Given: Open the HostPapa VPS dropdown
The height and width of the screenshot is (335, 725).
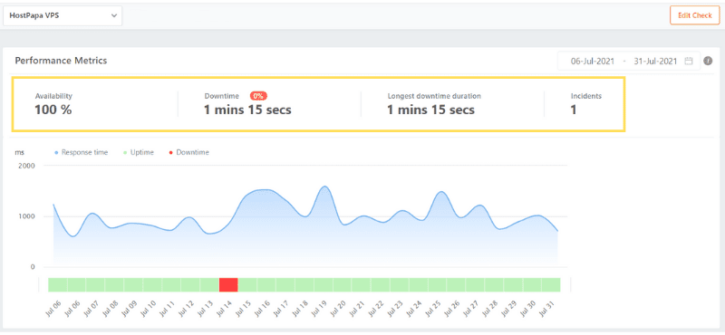Looking at the screenshot, I should pyautogui.click(x=63, y=15).
